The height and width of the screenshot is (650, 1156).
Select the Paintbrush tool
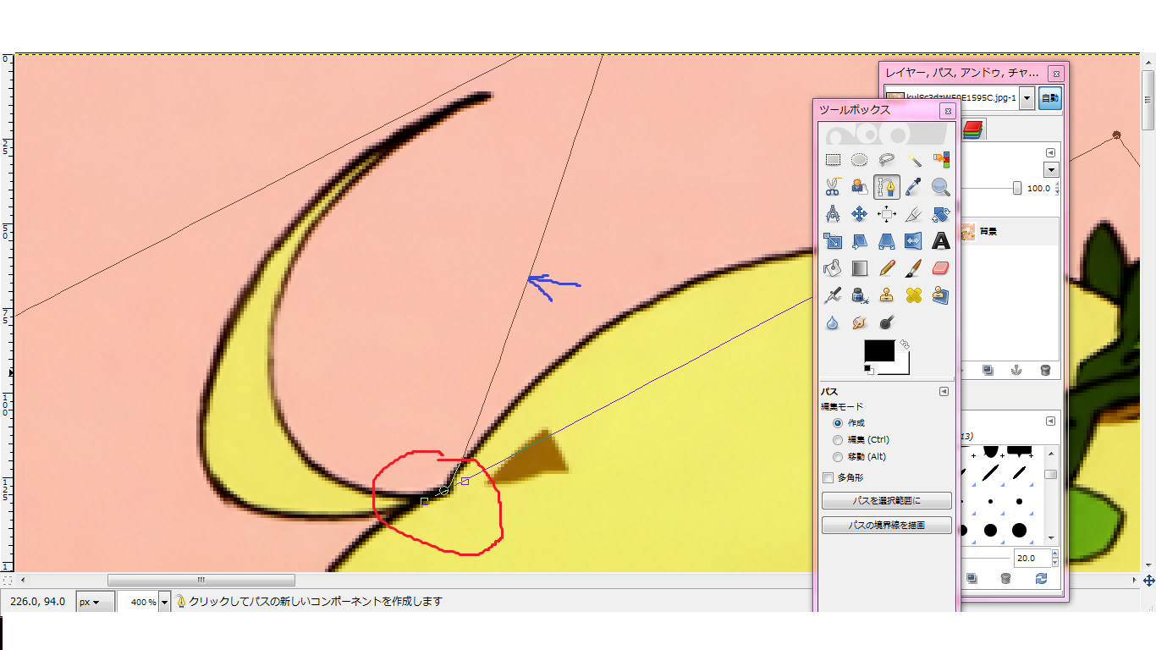point(914,268)
